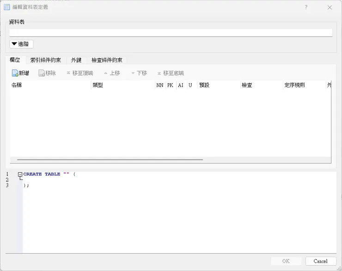Click the 定序規則 column header
Viewport: 342px width, 271px height.
(304, 85)
